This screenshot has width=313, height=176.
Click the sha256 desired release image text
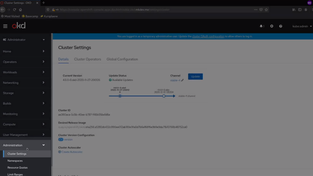pyautogui.click(x=136, y=127)
